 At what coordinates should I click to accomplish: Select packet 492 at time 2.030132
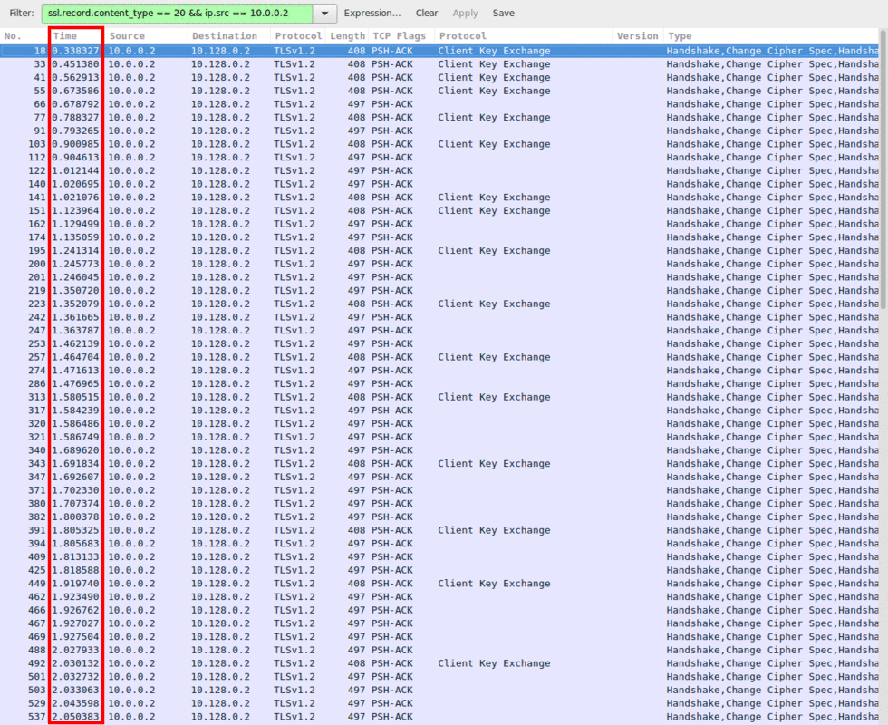439,663
